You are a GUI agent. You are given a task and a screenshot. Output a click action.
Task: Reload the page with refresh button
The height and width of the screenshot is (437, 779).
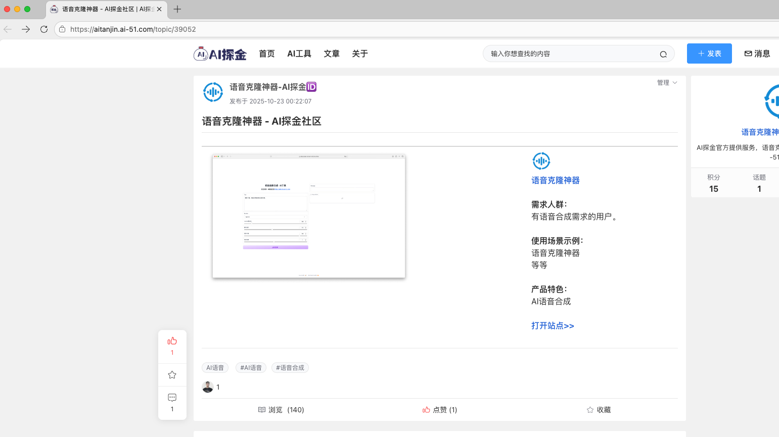(x=44, y=29)
